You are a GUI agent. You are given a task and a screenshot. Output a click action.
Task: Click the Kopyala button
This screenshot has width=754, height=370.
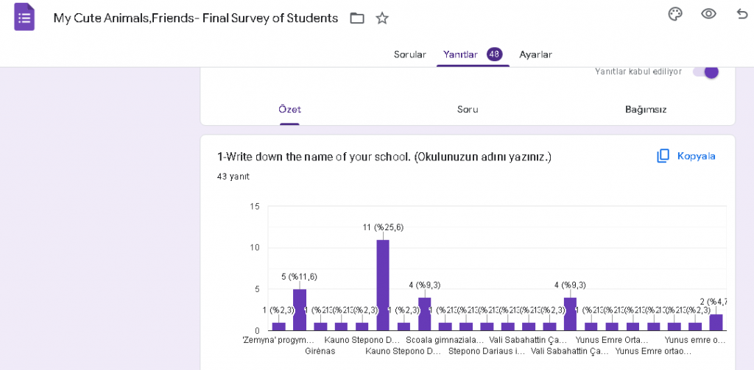pyautogui.click(x=686, y=156)
